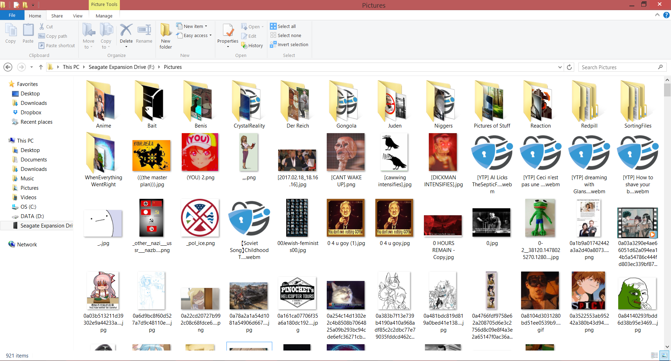Go forward with the Forward arrow
The image size is (671, 361).
[21, 67]
